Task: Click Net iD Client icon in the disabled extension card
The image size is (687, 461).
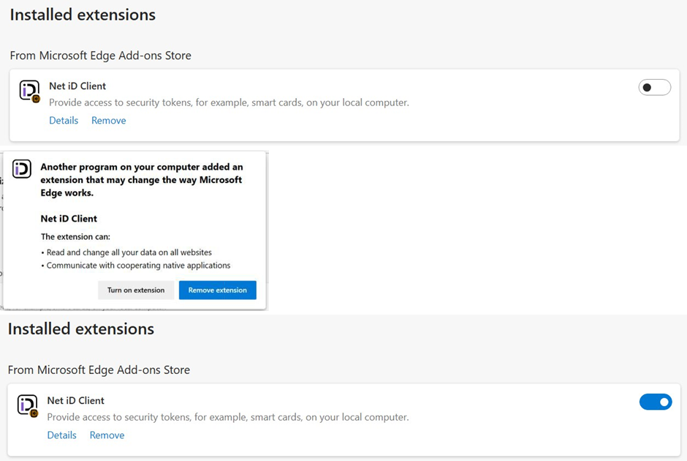Action: pos(29,91)
